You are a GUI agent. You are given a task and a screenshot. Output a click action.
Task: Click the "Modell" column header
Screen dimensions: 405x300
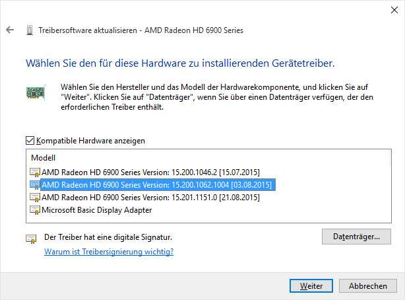click(x=43, y=159)
